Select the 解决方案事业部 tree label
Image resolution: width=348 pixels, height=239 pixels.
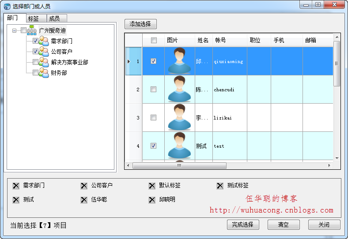(69, 62)
